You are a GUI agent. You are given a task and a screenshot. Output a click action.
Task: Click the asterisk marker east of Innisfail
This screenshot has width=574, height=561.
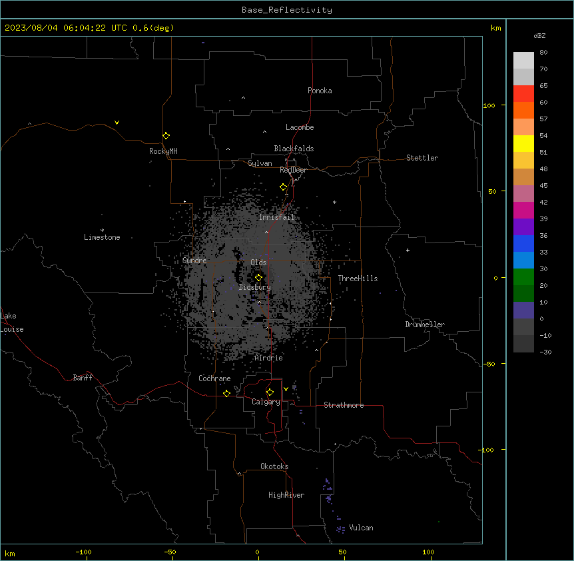click(x=334, y=202)
